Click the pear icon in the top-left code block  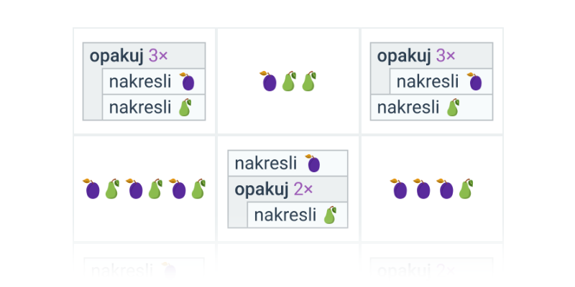pyautogui.click(x=185, y=108)
